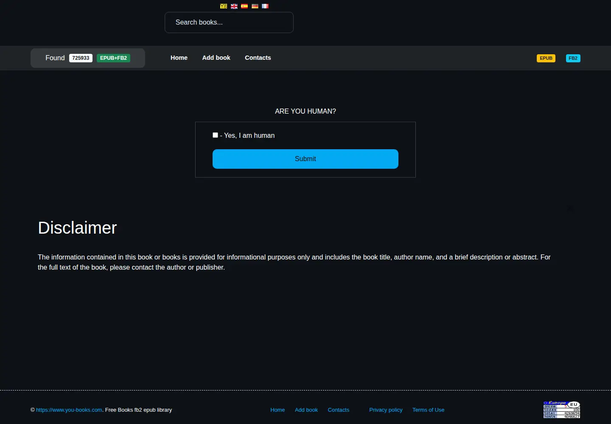Focus the Search books field
This screenshot has height=424, width=611.
pos(229,22)
